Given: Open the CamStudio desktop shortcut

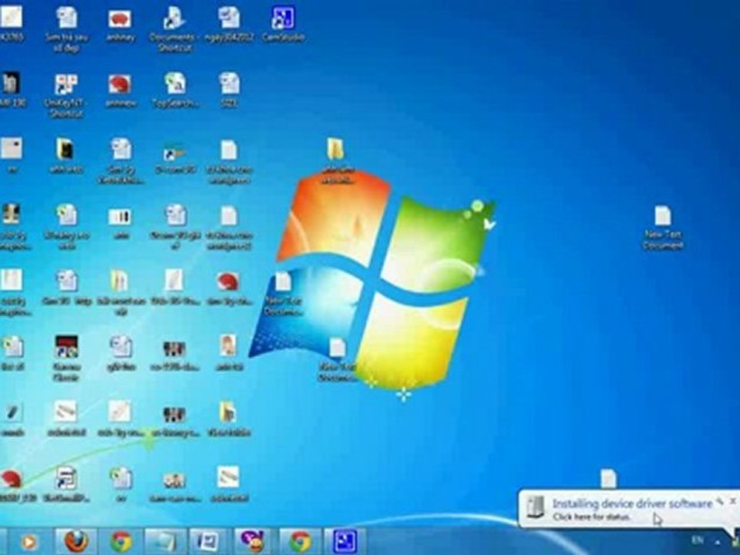Looking at the screenshot, I should (x=283, y=25).
